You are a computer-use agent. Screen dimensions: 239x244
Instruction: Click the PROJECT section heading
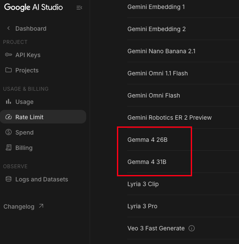click(15, 42)
